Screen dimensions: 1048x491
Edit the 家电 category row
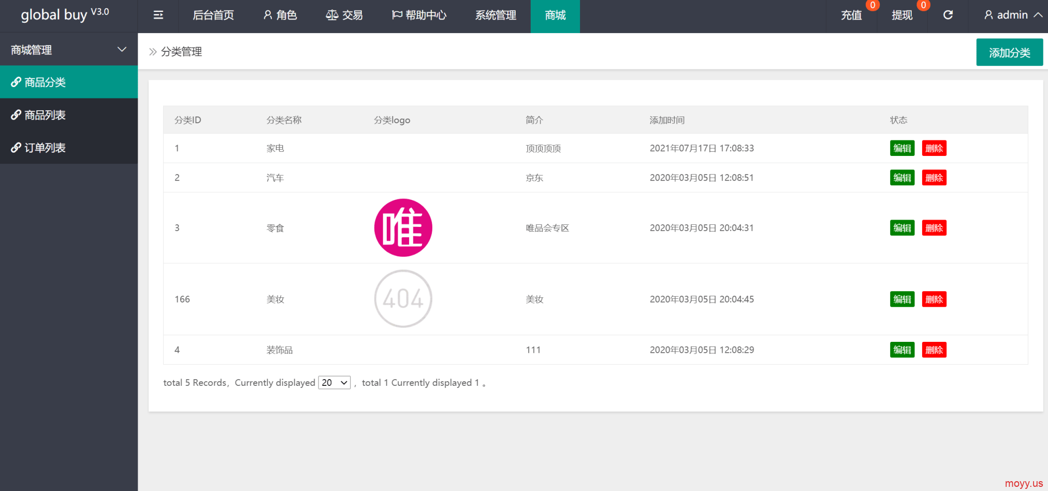tap(902, 149)
